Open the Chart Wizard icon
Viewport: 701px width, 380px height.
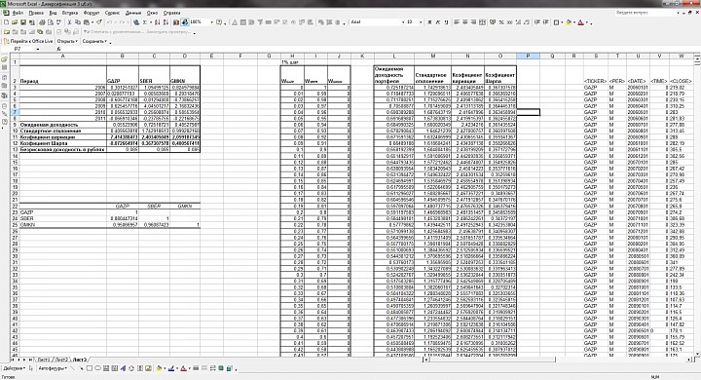coord(176,22)
